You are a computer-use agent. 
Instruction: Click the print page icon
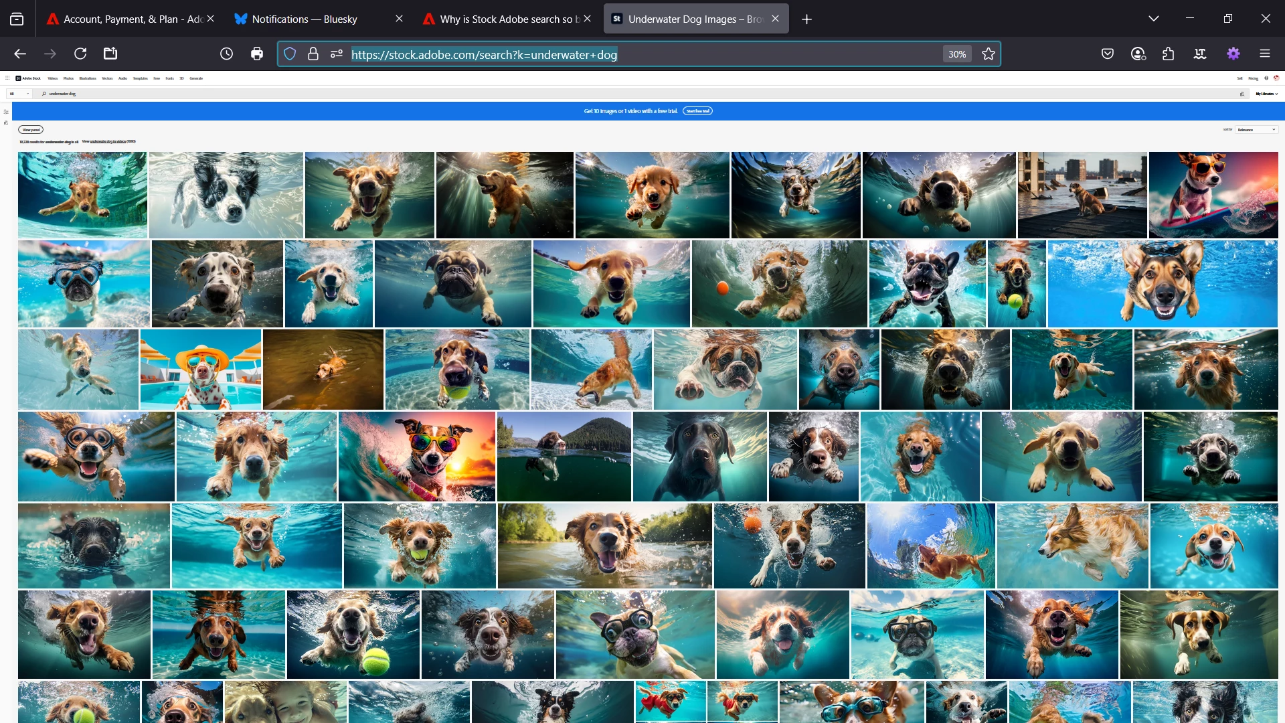(x=257, y=54)
